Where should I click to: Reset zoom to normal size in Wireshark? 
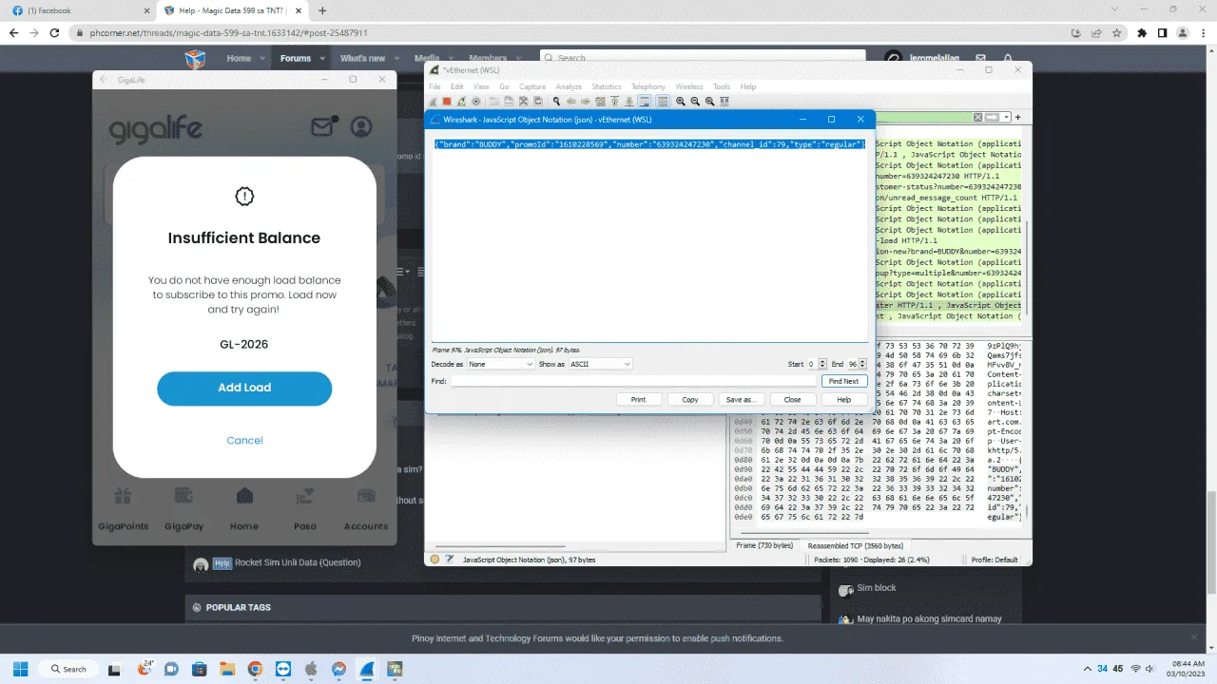(x=709, y=102)
